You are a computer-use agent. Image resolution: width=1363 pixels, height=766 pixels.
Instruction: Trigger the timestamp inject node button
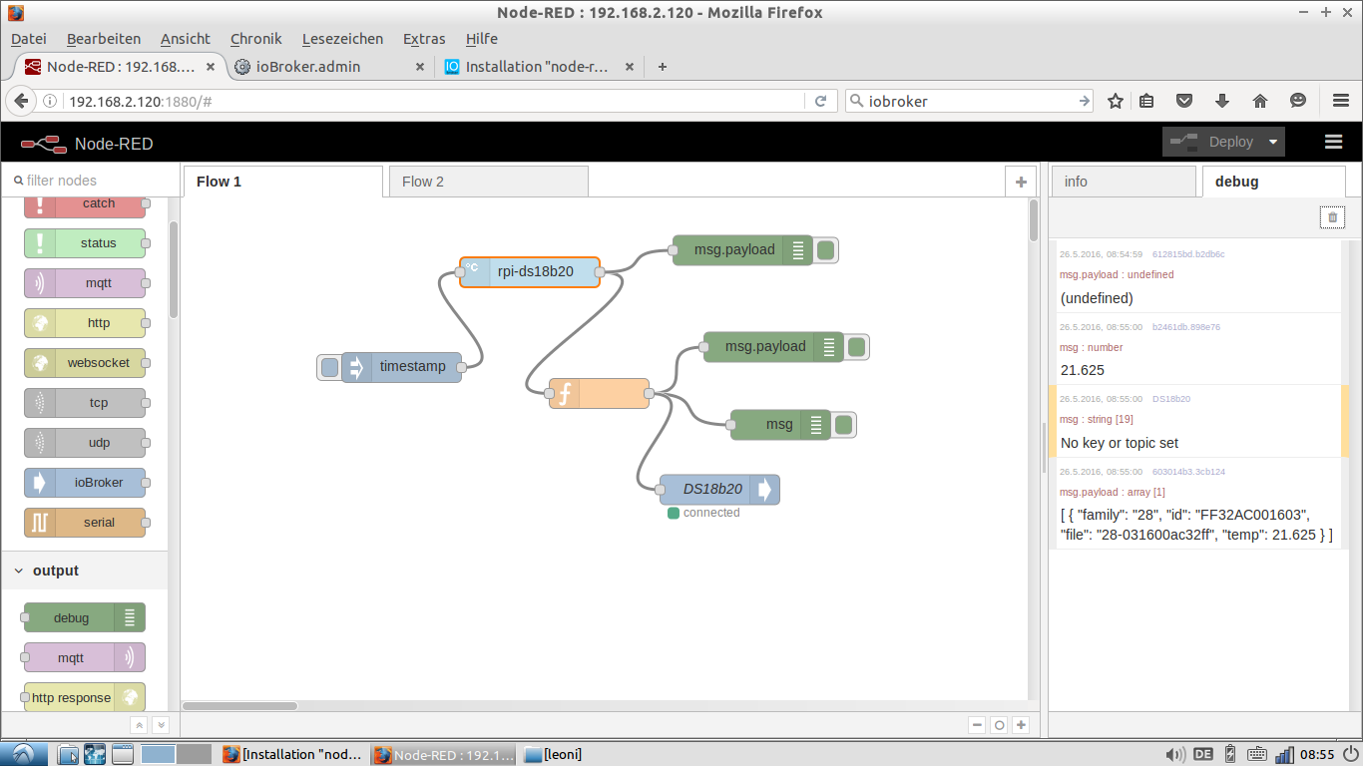tap(329, 367)
